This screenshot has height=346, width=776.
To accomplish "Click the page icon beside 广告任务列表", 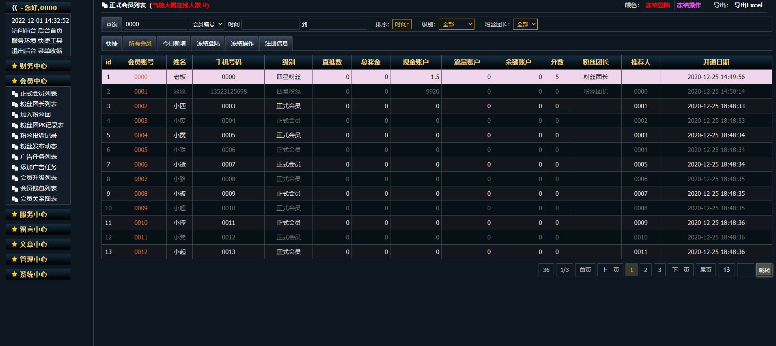I will pos(15,157).
